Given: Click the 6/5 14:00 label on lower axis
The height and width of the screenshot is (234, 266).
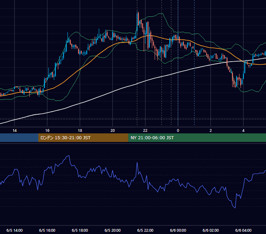Looking at the screenshot, I should click(x=14, y=230).
